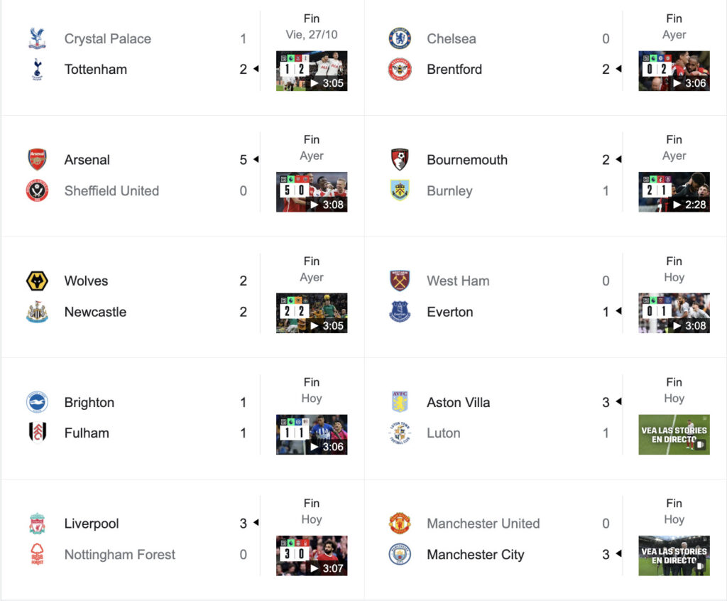
Task: Click the Tottenham club crest
Action: tap(37, 69)
